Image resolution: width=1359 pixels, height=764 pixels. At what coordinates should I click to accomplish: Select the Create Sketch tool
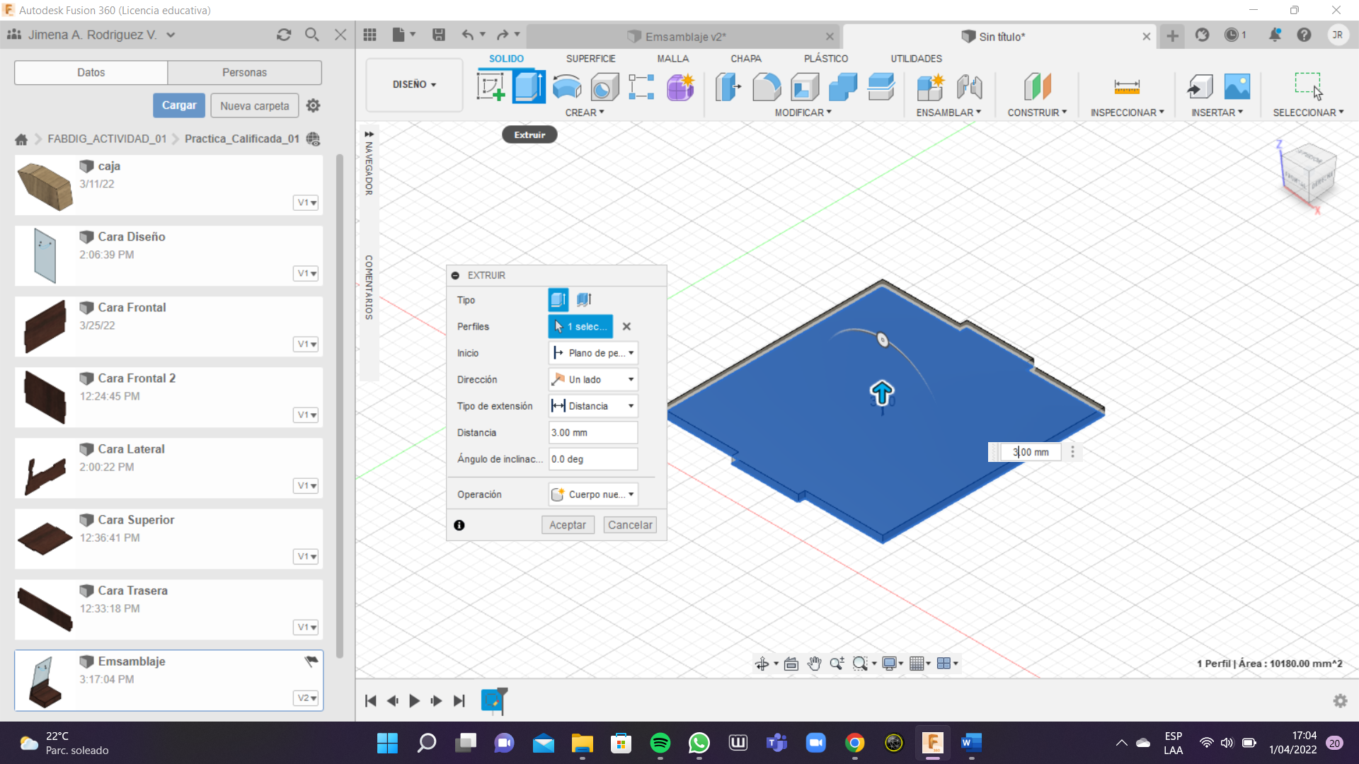coord(491,87)
